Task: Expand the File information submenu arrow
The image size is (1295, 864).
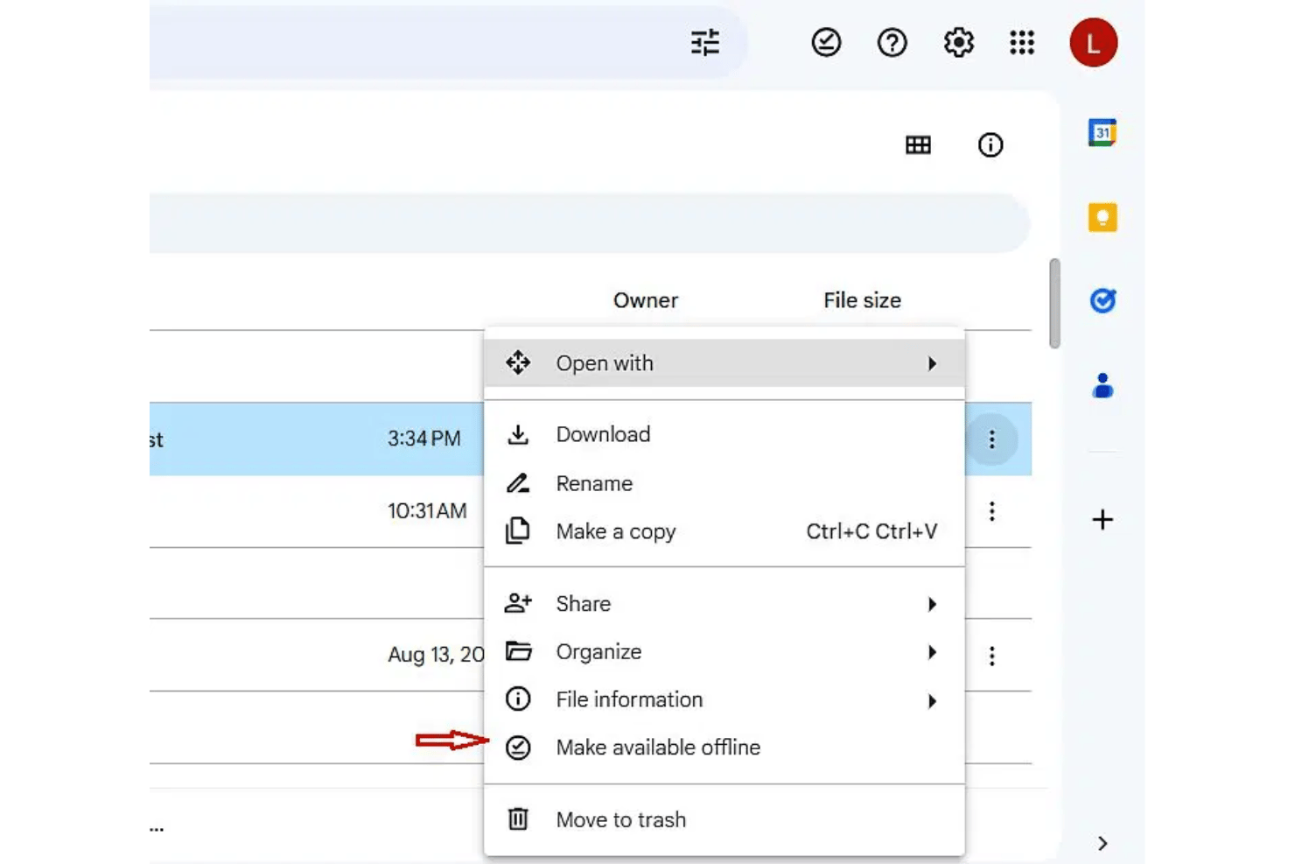Action: coord(932,700)
